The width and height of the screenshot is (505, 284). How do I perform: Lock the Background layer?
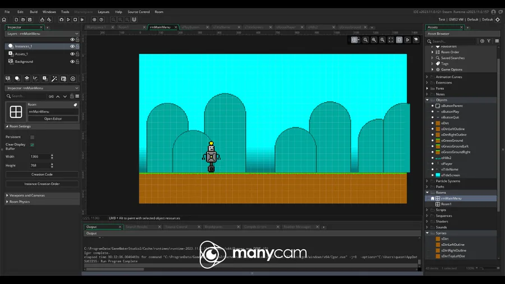tap(77, 62)
